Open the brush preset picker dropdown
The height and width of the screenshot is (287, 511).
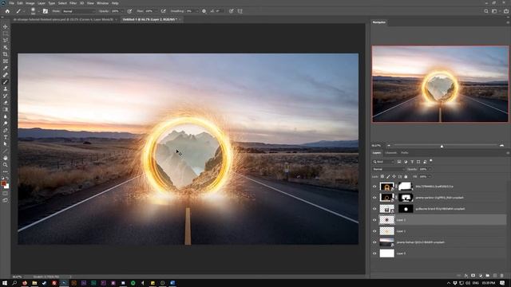(x=38, y=11)
